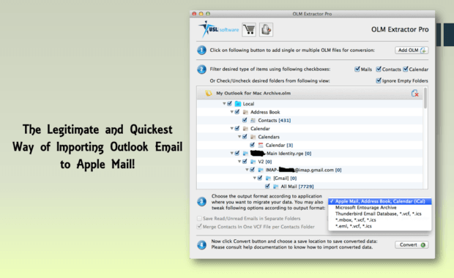
Task: Select Apple Mail, Address Book, Calendar option
Action: pos(379,201)
